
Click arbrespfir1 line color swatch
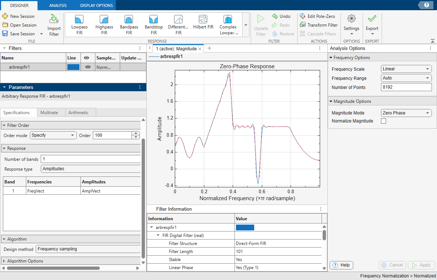tap(73, 67)
